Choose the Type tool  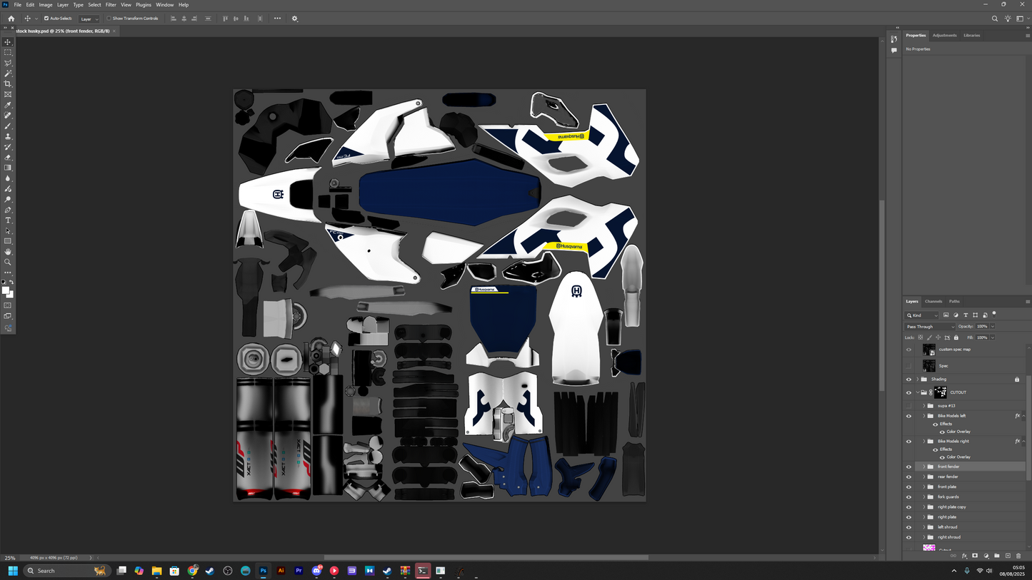pos(8,220)
